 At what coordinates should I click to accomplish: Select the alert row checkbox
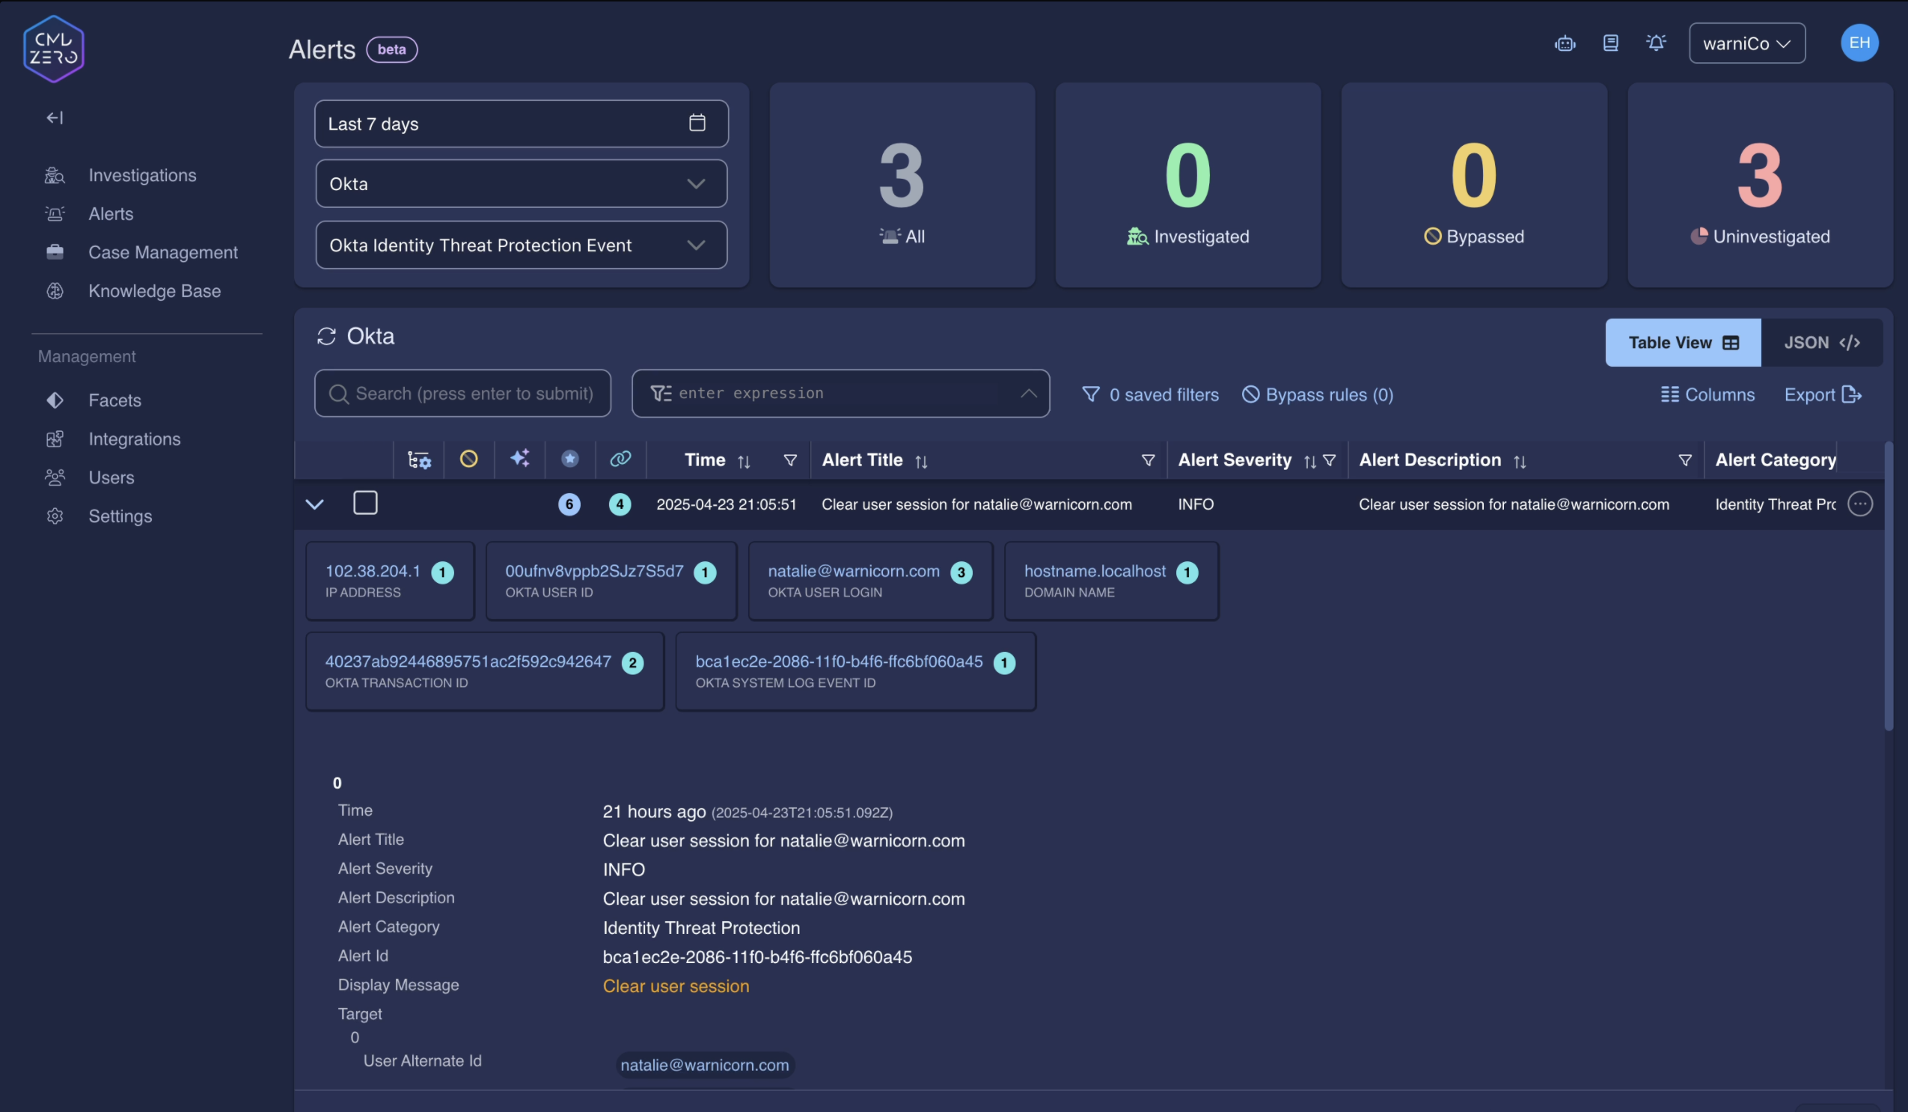[365, 503]
